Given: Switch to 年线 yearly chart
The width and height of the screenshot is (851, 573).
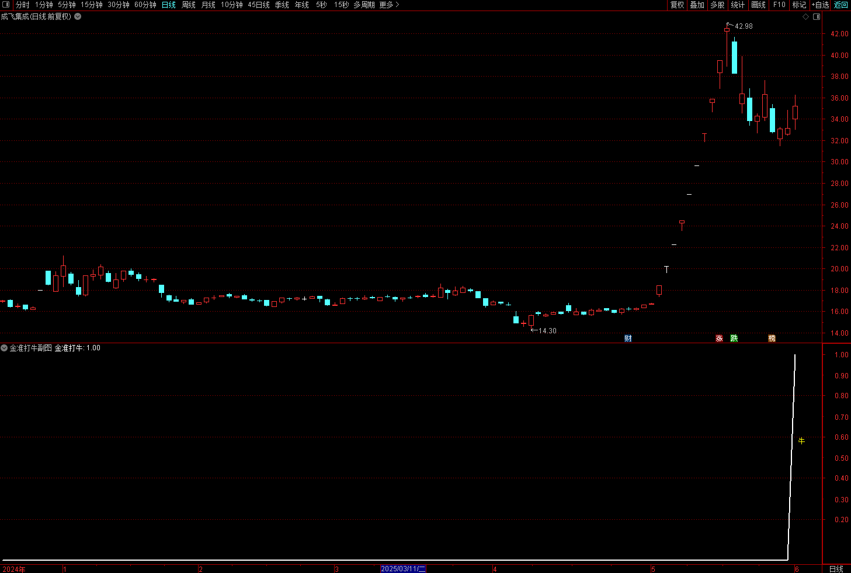Looking at the screenshot, I should point(302,5).
